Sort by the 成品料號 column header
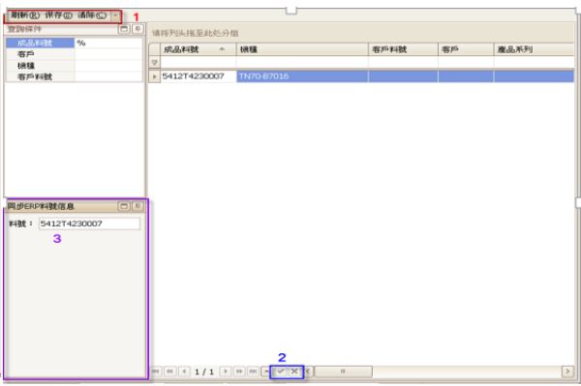The height and width of the screenshot is (386, 581). pos(198,49)
